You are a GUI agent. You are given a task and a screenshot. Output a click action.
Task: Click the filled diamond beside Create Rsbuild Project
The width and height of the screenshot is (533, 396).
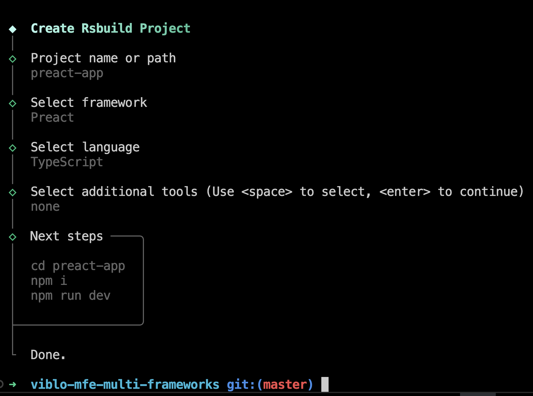[13, 29]
